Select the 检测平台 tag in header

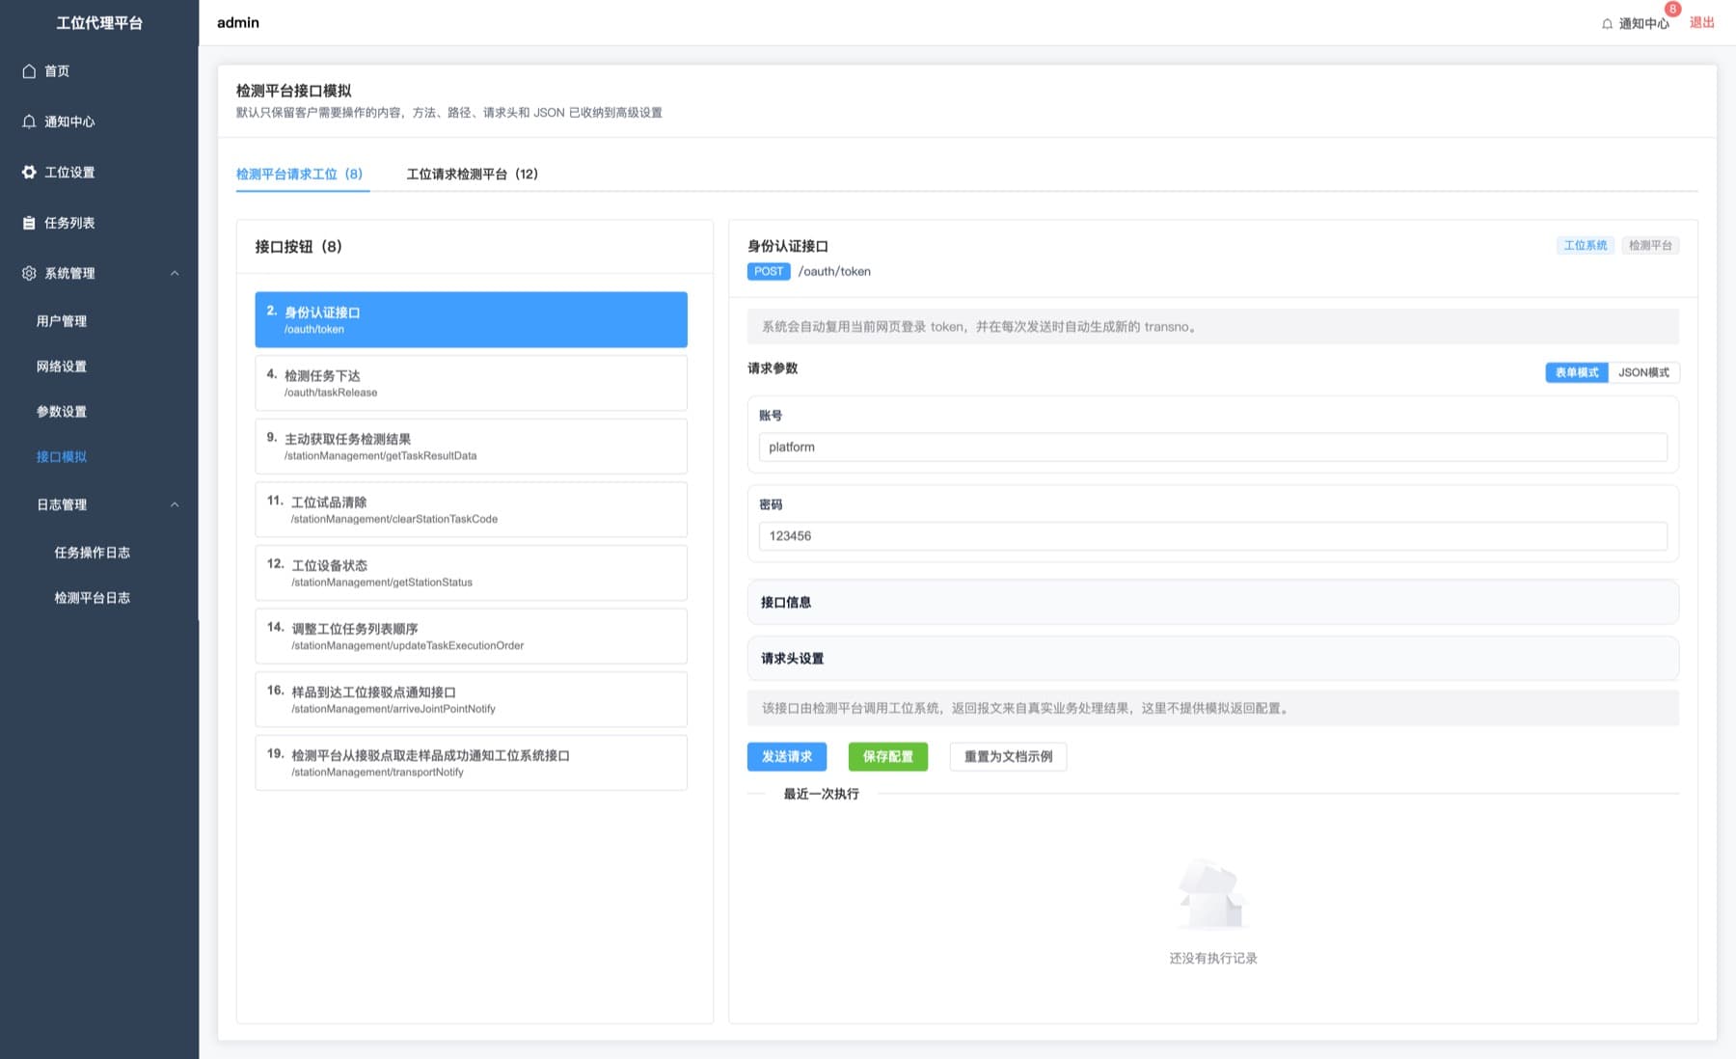coord(1650,245)
